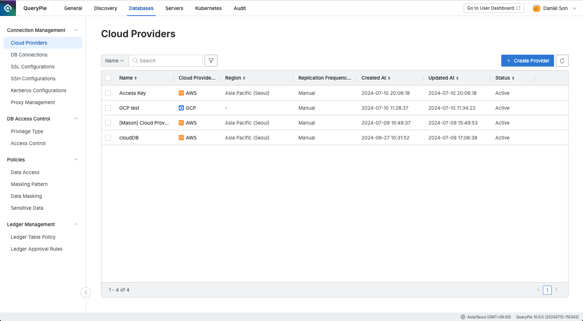
Task: Click the Create Provider button
Action: pos(527,61)
